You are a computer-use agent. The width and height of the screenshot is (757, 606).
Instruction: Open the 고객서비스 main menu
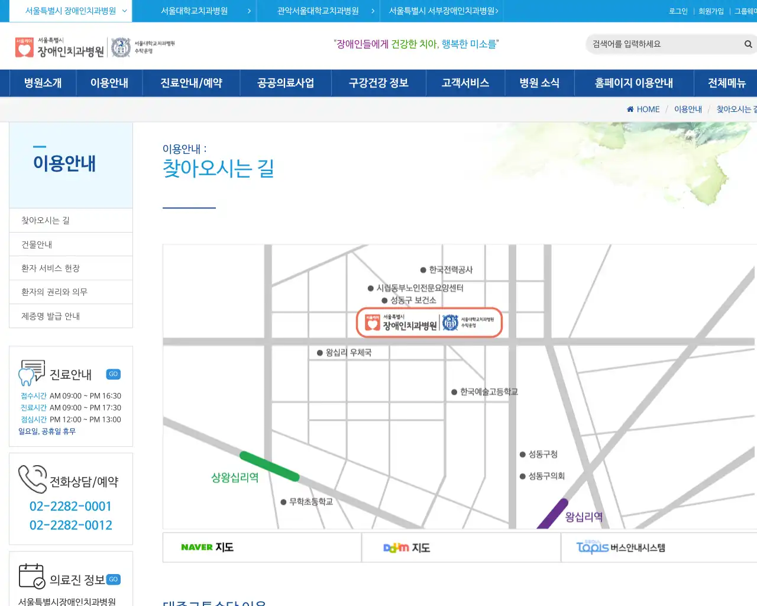tap(465, 83)
